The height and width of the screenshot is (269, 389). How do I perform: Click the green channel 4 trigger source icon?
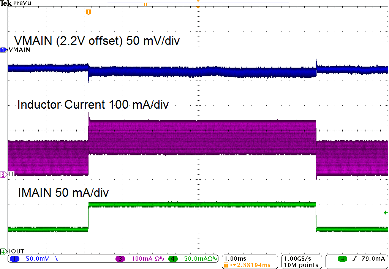coord(342,258)
